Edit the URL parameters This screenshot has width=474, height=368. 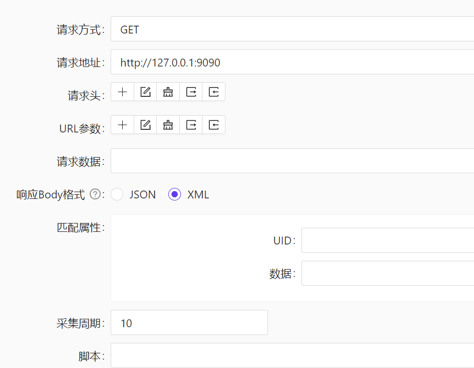[145, 125]
